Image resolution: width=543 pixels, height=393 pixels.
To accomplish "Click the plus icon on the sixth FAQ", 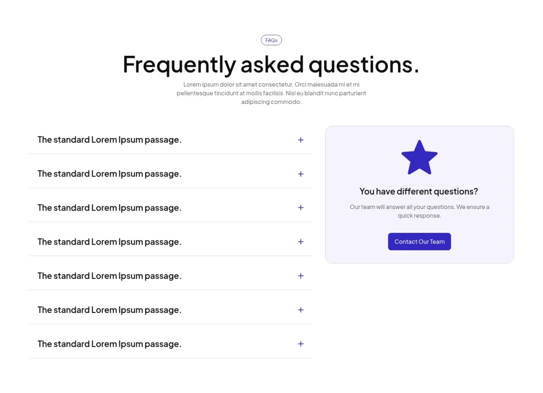I will tap(301, 309).
